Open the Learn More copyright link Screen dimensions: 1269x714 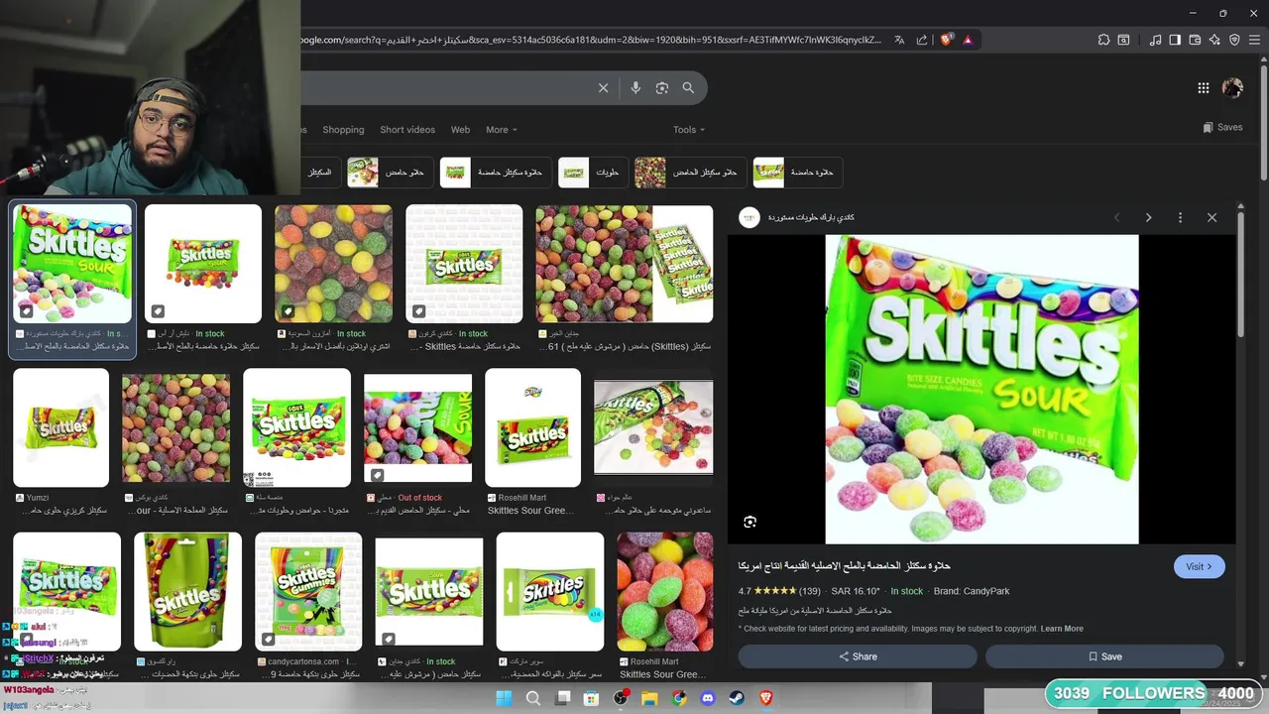[x=1062, y=629]
